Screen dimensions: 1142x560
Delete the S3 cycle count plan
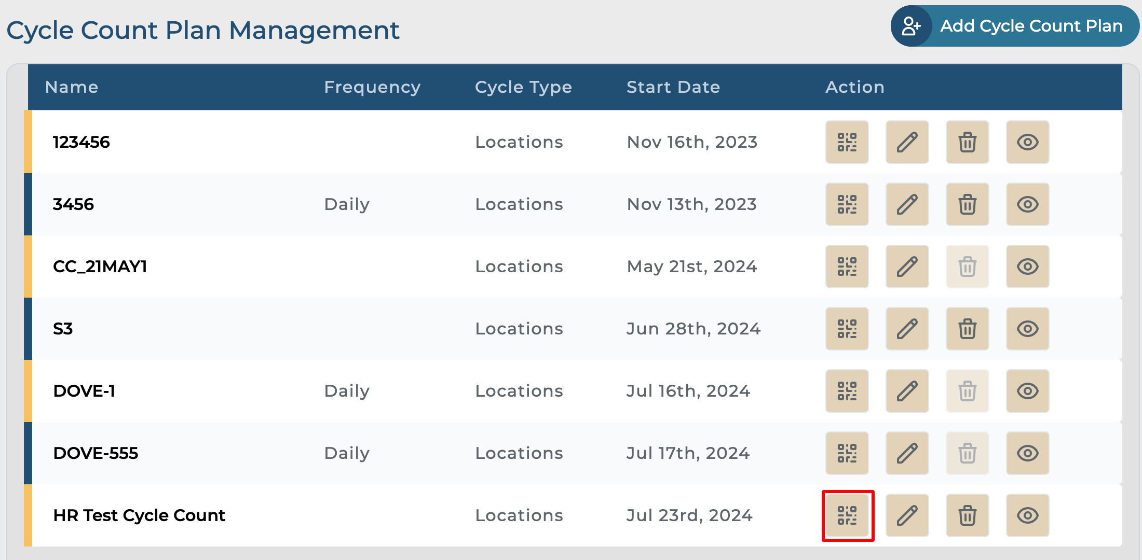[x=967, y=329]
